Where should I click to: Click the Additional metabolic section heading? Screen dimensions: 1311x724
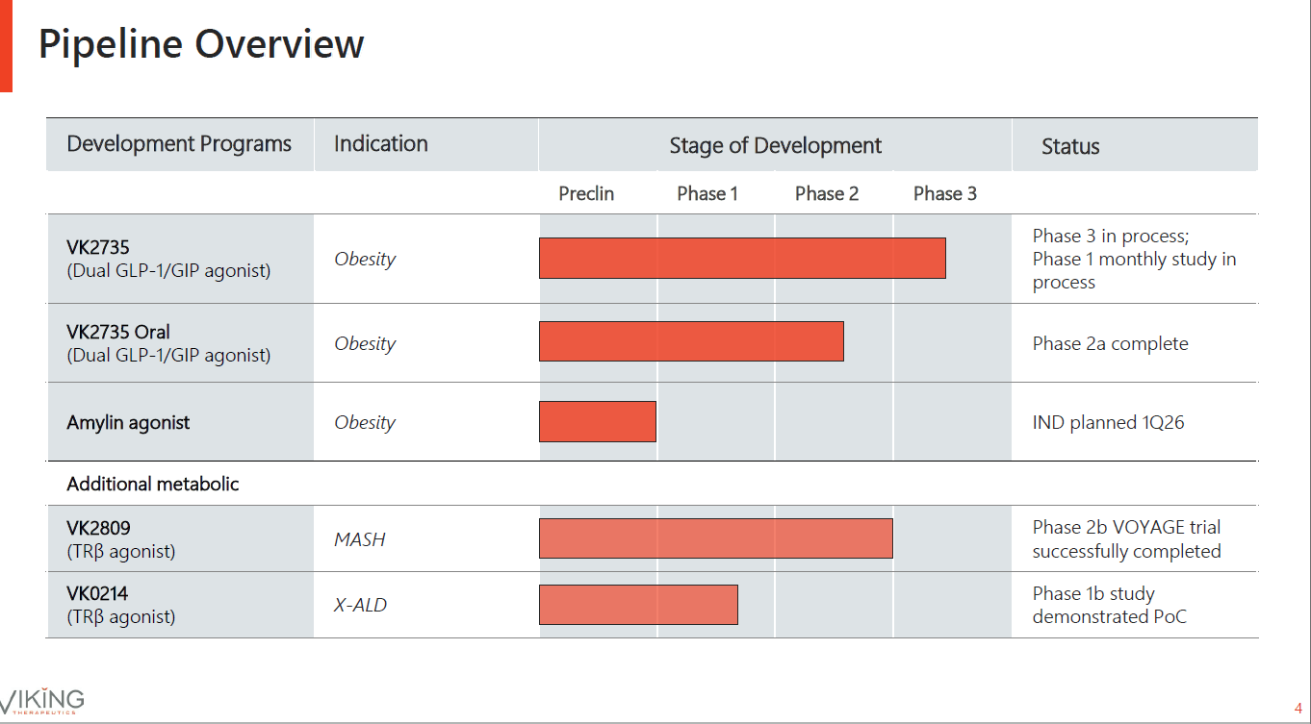(153, 484)
